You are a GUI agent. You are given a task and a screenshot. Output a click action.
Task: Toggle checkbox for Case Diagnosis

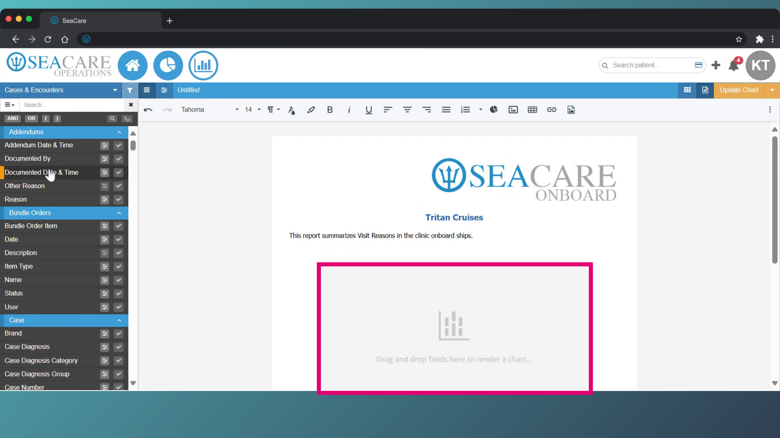(118, 347)
